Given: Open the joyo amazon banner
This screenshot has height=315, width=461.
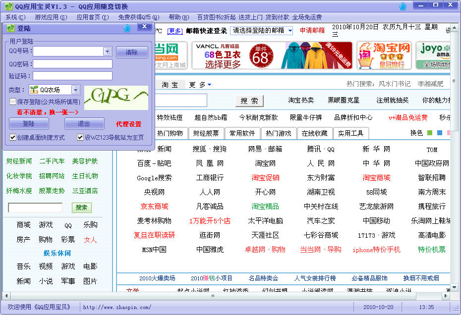Looking at the screenshot, I should pyautogui.click(x=433, y=55).
